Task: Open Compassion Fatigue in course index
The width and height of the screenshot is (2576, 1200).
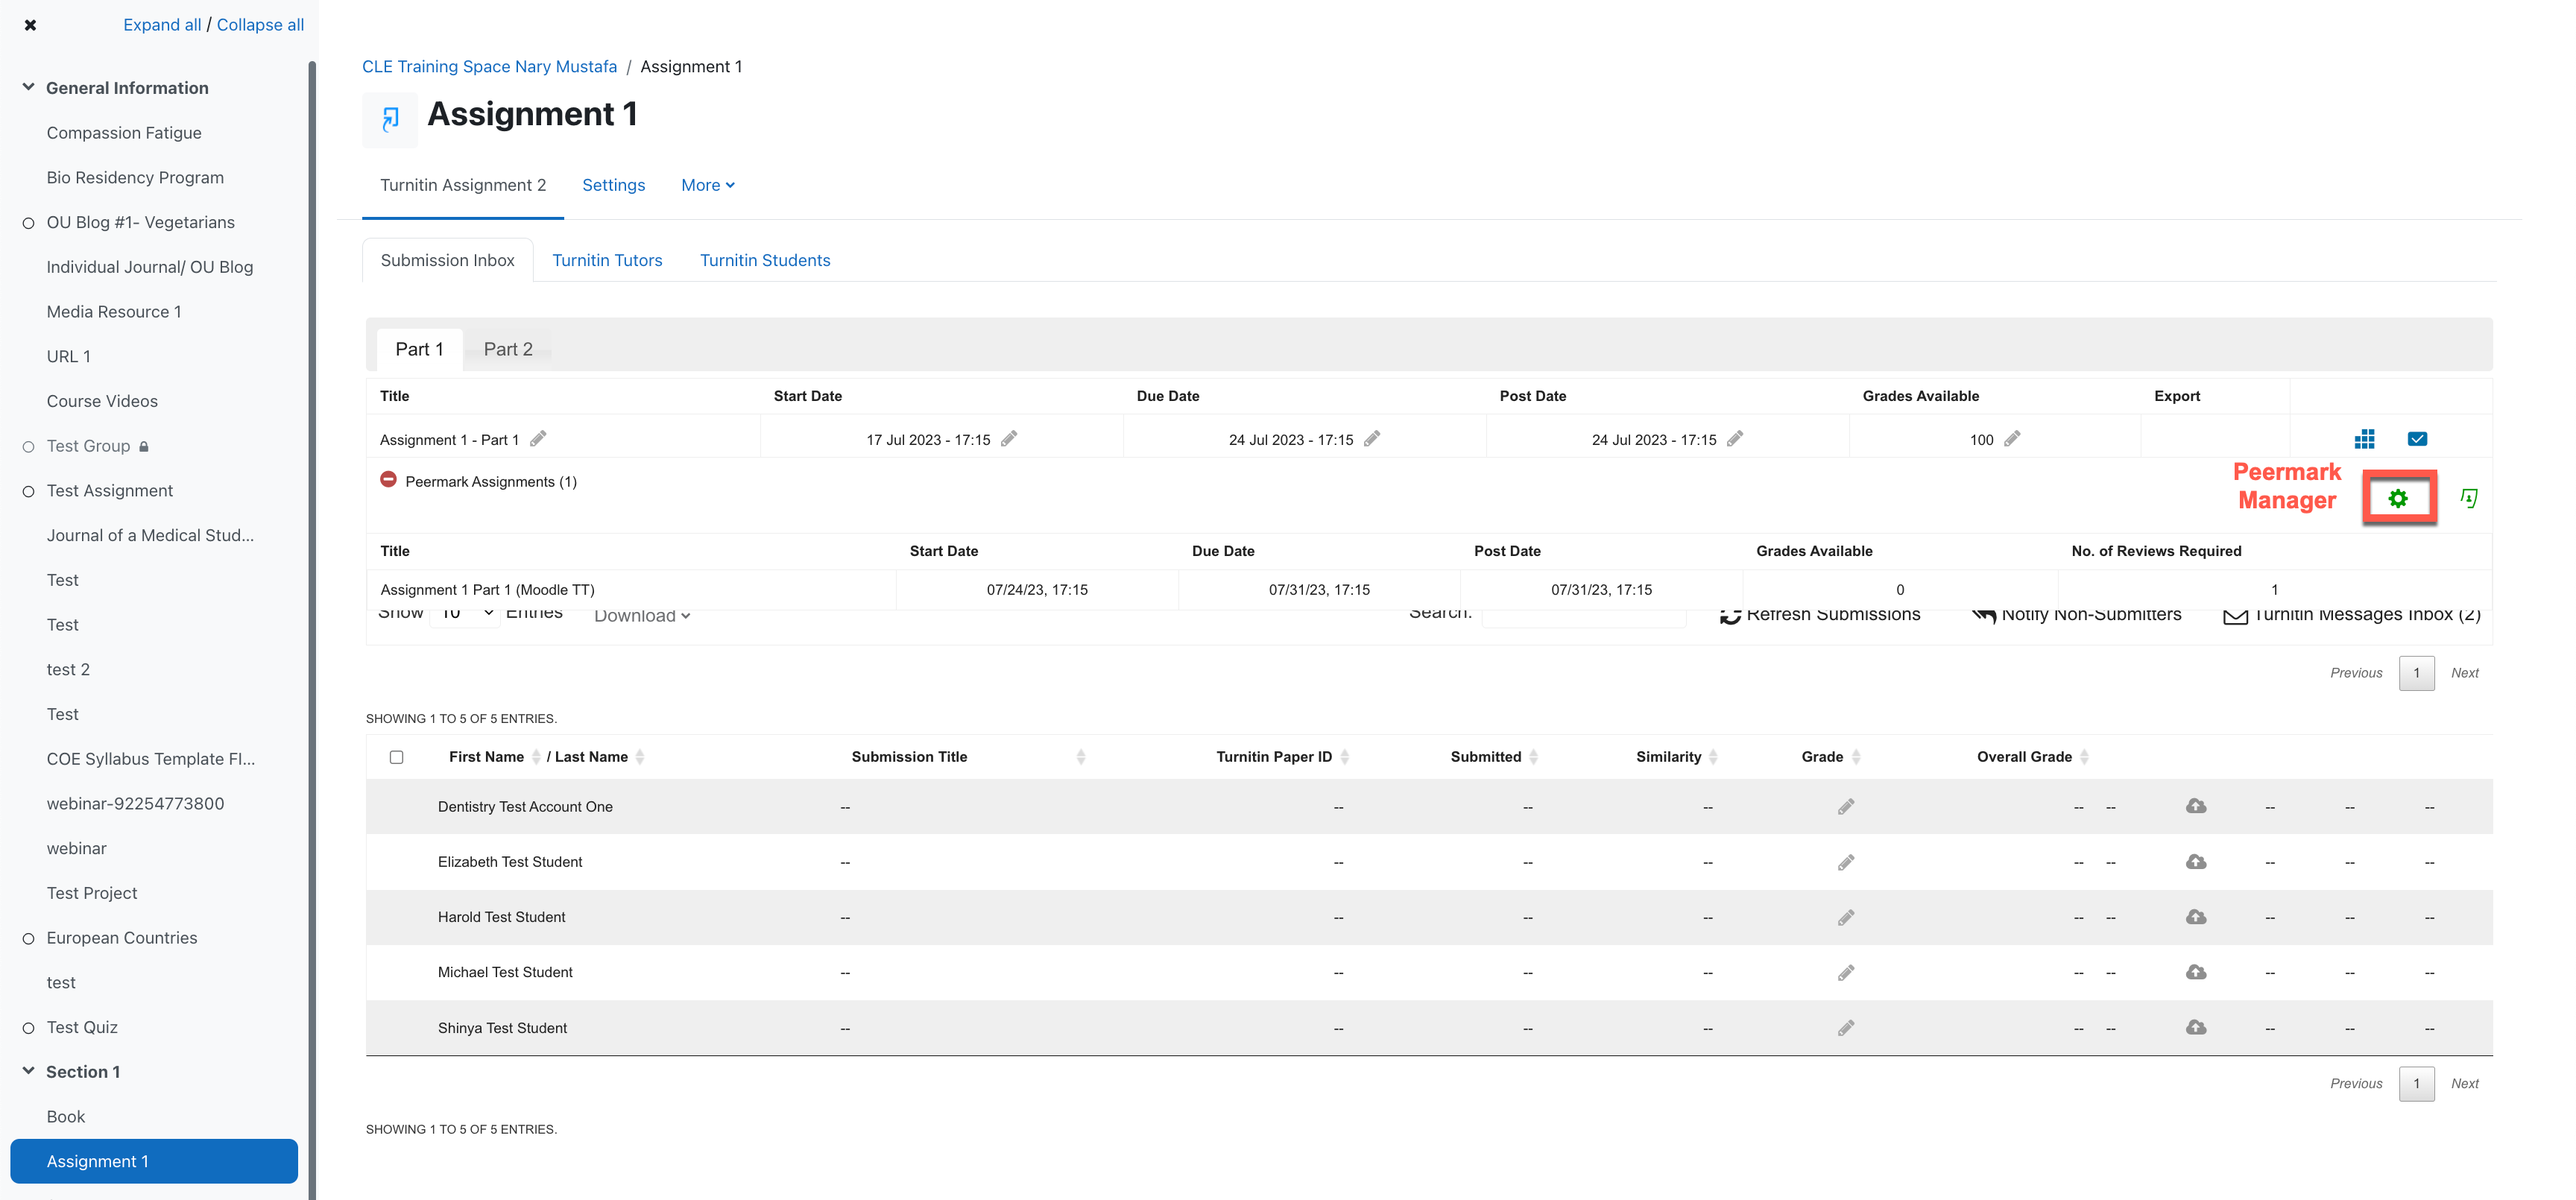Action: (124, 133)
